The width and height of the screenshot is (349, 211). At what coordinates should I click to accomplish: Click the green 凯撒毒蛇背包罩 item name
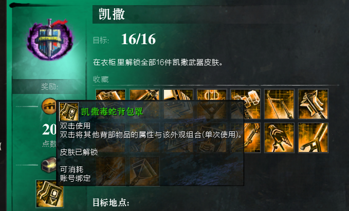[x=112, y=112]
